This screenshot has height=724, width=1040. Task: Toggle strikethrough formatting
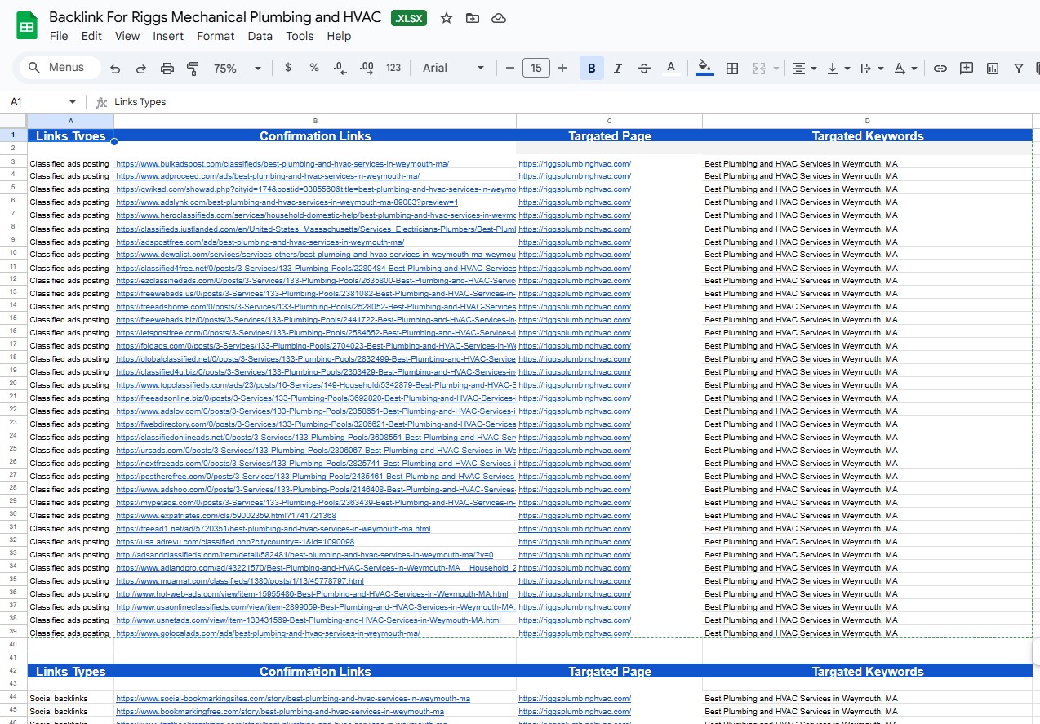pyautogui.click(x=644, y=69)
